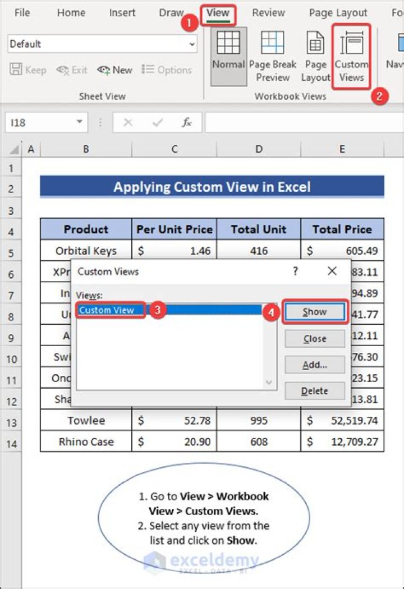
Task: Click the 'Product' header cell
Action: (86, 229)
